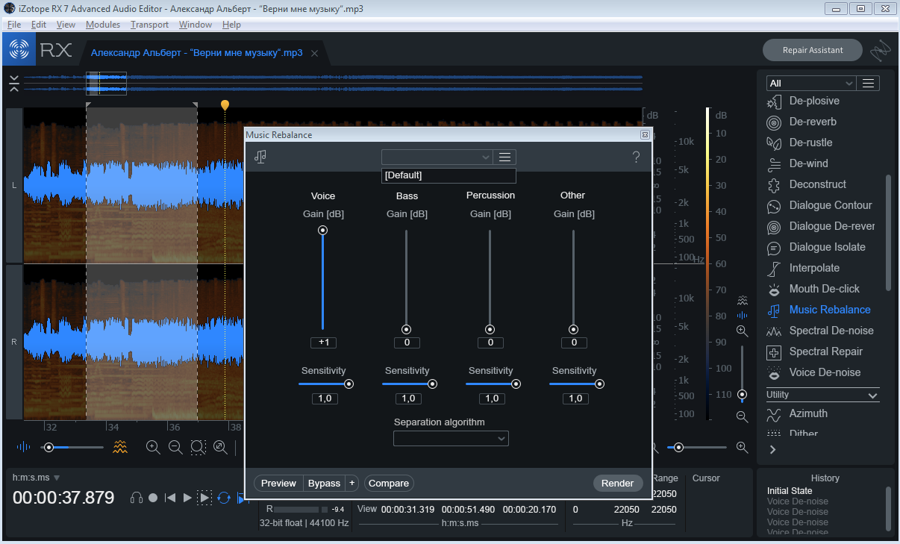Collapse the Utility section chevron

[x=872, y=396]
